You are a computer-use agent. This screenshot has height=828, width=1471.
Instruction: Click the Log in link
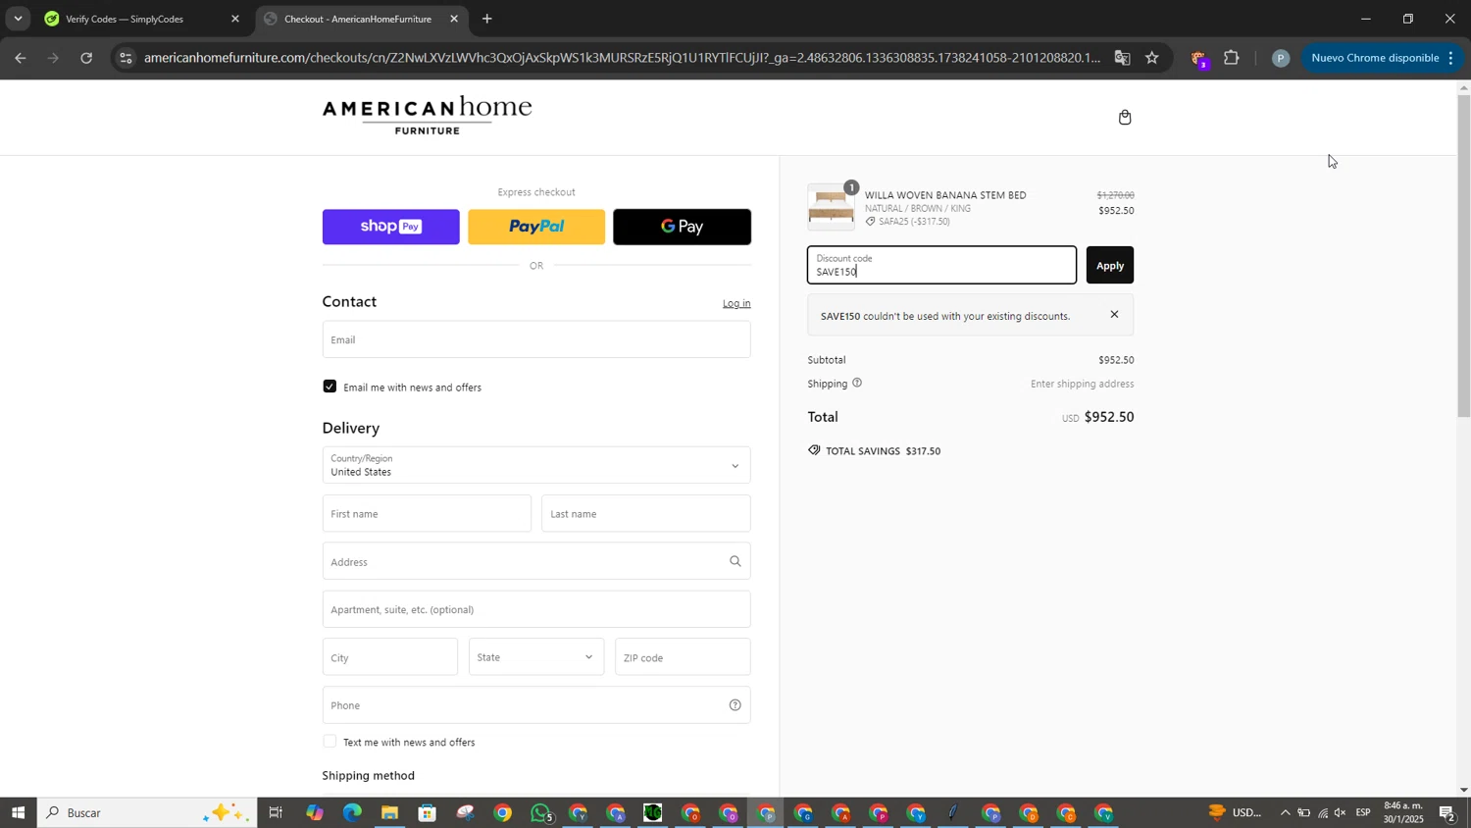click(x=736, y=303)
